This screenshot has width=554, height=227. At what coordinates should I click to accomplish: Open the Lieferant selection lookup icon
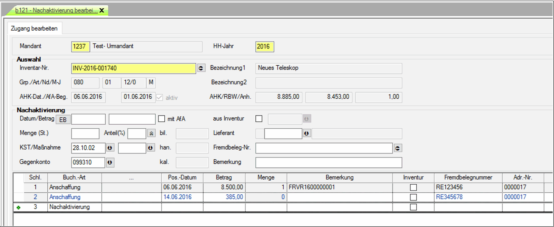click(307, 133)
